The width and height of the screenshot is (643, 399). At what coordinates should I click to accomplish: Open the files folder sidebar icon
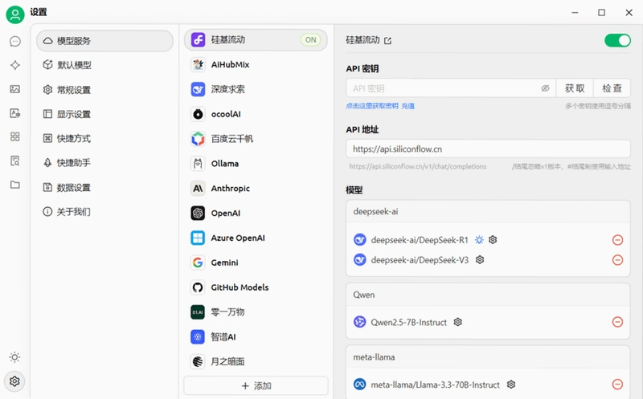(15, 185)
